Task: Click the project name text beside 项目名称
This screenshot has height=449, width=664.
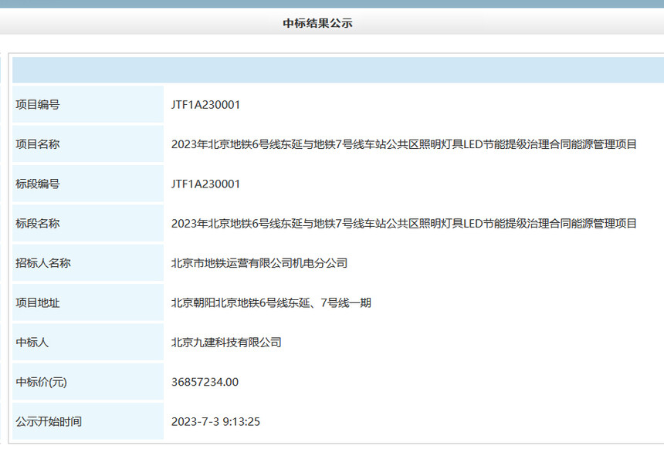Action: pos(404,144)
